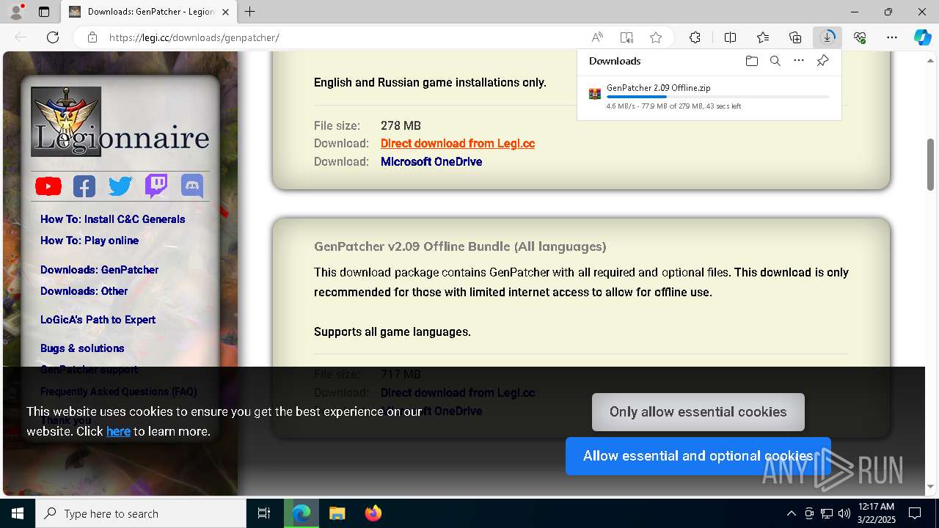This screenshot has width=939, height=528.
Task: Open a new browser tab
Action: [x=250, y=12]
